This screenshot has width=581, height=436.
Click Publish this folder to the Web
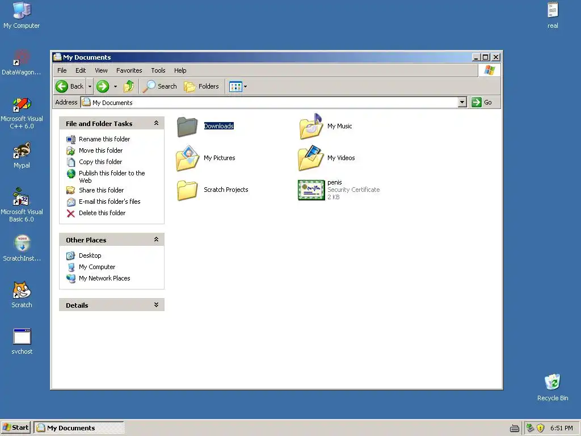pos(112,177)
